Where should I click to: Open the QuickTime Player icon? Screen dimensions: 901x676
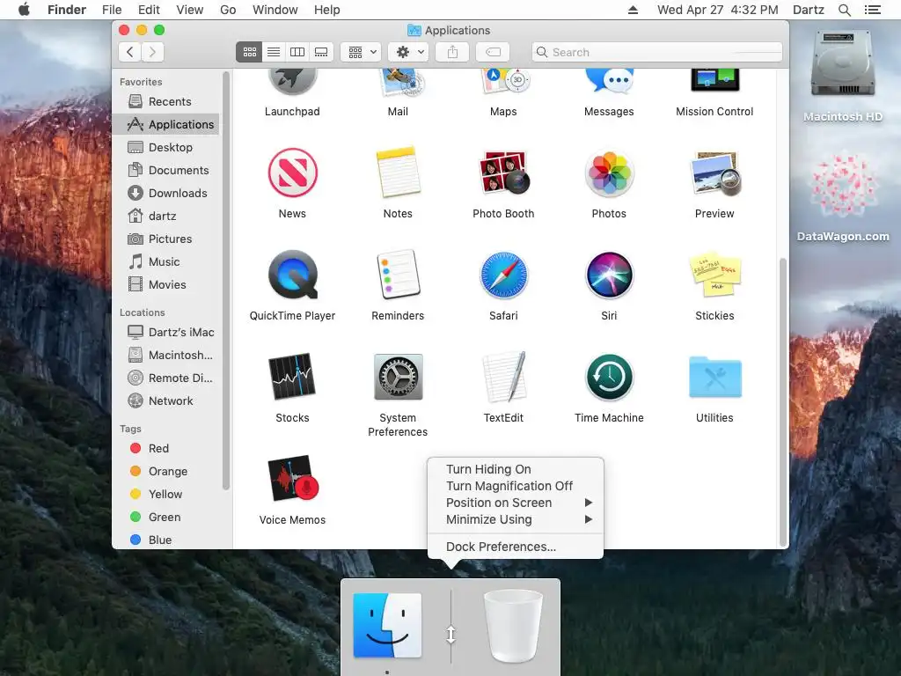(292, 275)
